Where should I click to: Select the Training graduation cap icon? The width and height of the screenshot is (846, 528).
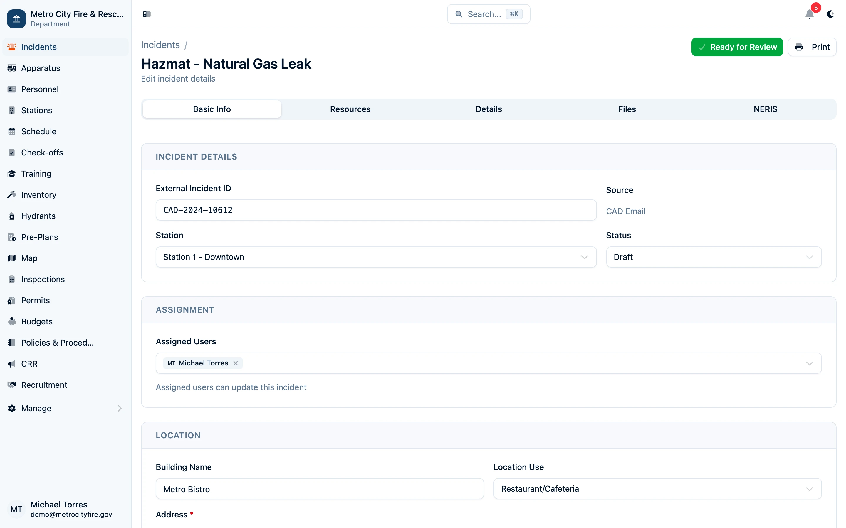pos(12,174)
